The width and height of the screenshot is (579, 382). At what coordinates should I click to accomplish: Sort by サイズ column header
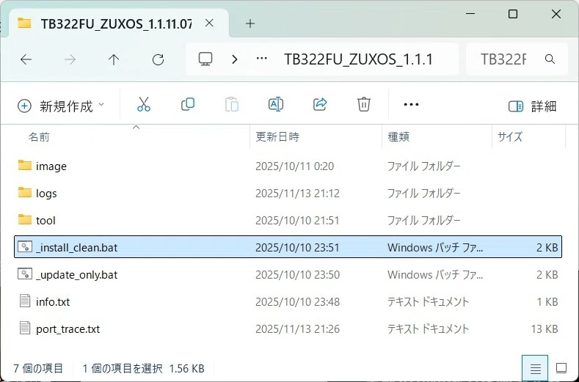[x=510, y=137]
